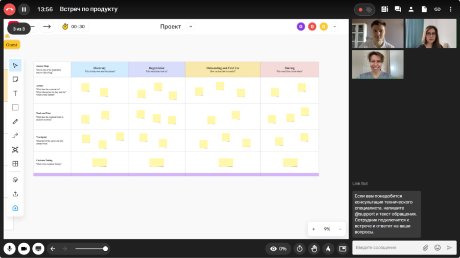
Task: Open the three-dot more options menu
Action: [x=450, y=9]
